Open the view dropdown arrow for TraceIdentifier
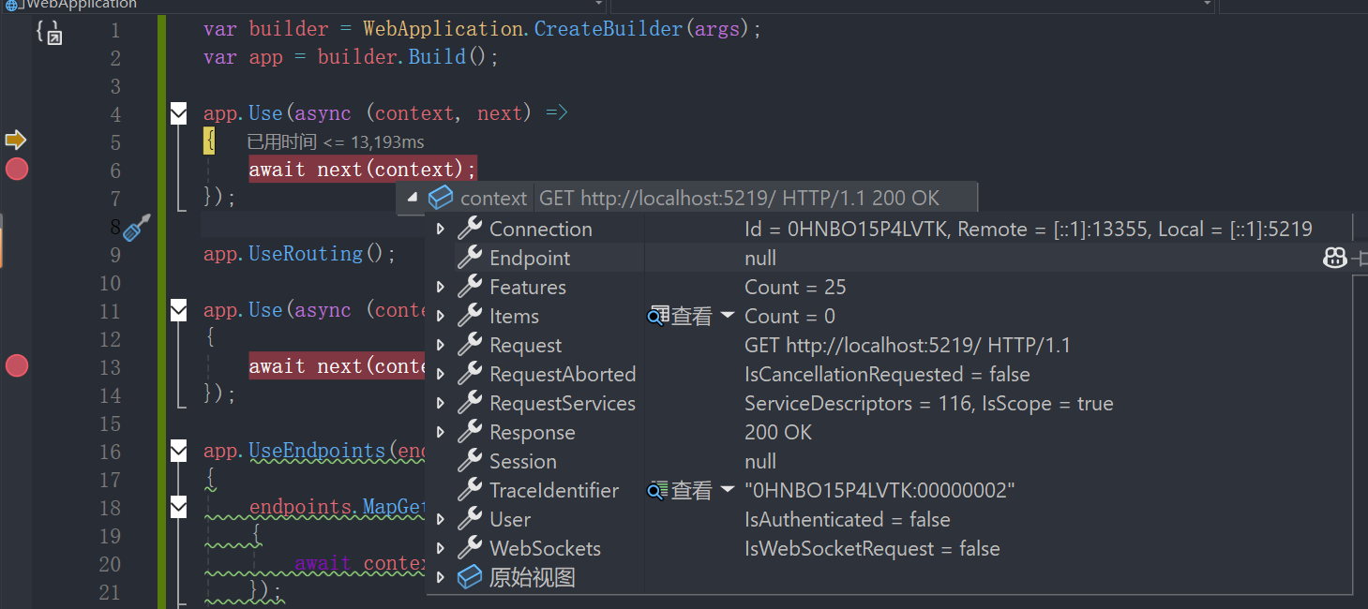1368x609 pixels. click(x=728, y=491)
